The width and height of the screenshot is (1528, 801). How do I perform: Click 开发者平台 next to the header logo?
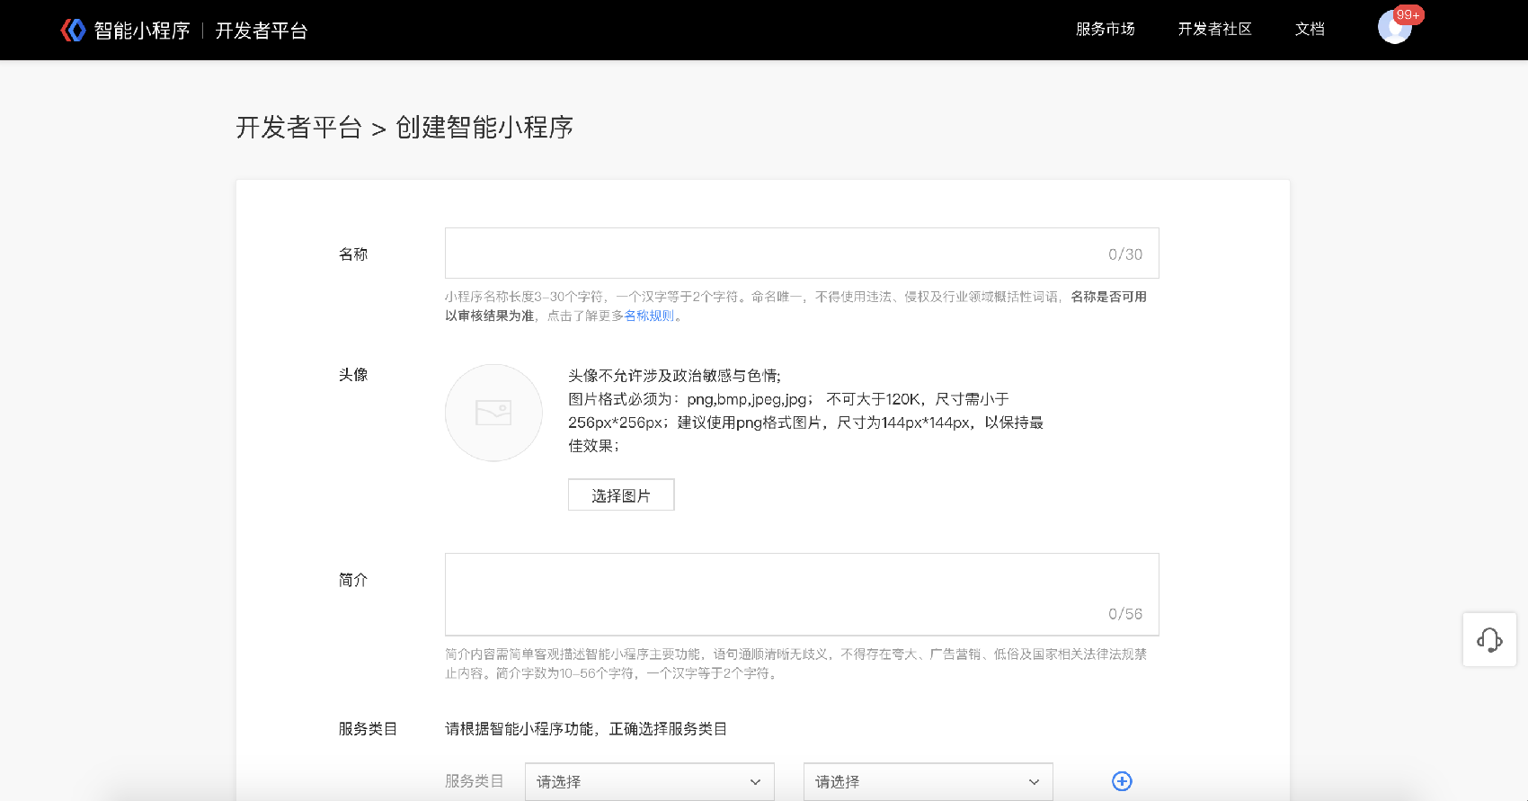(262, 31)
